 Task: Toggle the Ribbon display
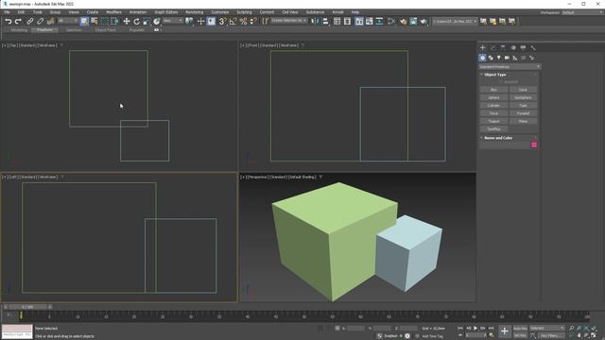pos(359,21)
